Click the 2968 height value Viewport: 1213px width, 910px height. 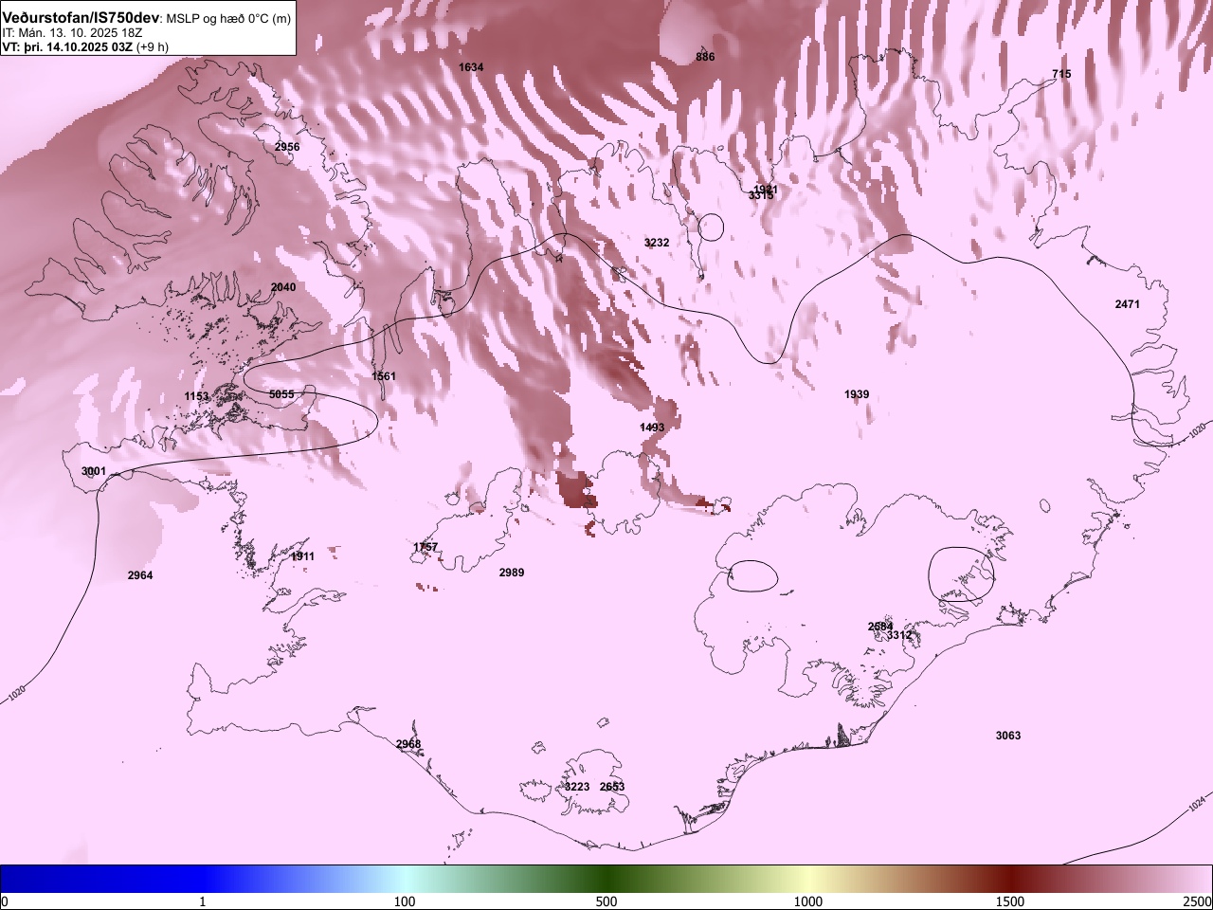point(408,744)
